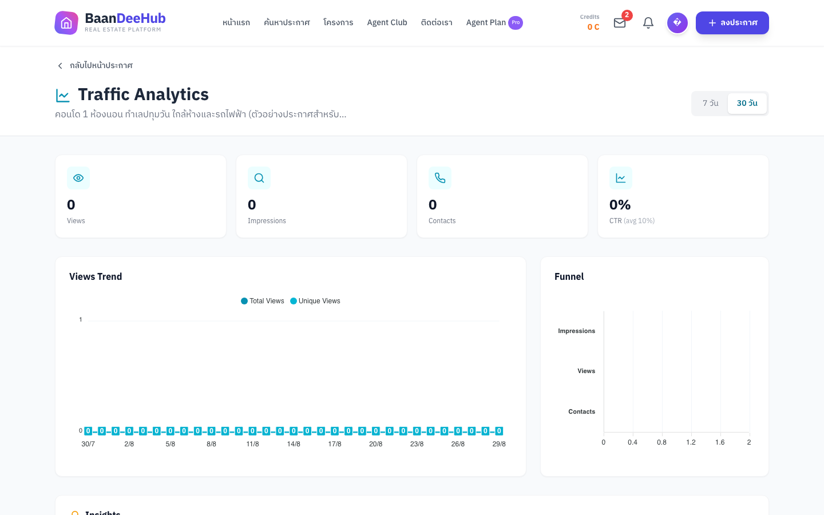Click the red unread badge showing 2
Screen dimensions: 824x515
click(x=627, y=15)
